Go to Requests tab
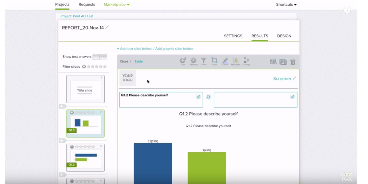 (87, 5)
